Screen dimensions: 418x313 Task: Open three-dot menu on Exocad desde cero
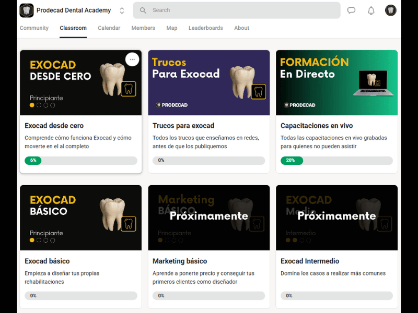click(132, 59)
